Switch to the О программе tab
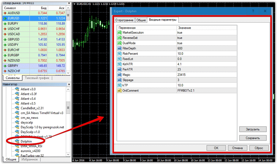Screen dimensions: 277x164 click(125, 20)
